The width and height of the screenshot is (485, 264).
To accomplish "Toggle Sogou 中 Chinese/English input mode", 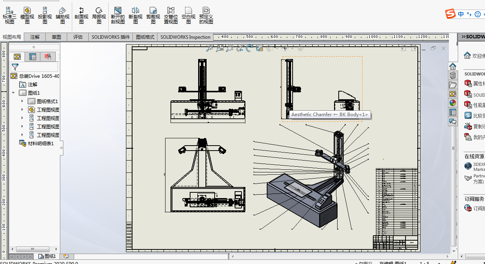I will pos(461,14).
